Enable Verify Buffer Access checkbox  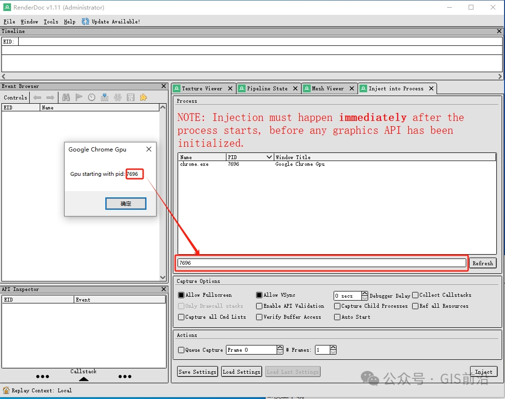coord(259,317)
